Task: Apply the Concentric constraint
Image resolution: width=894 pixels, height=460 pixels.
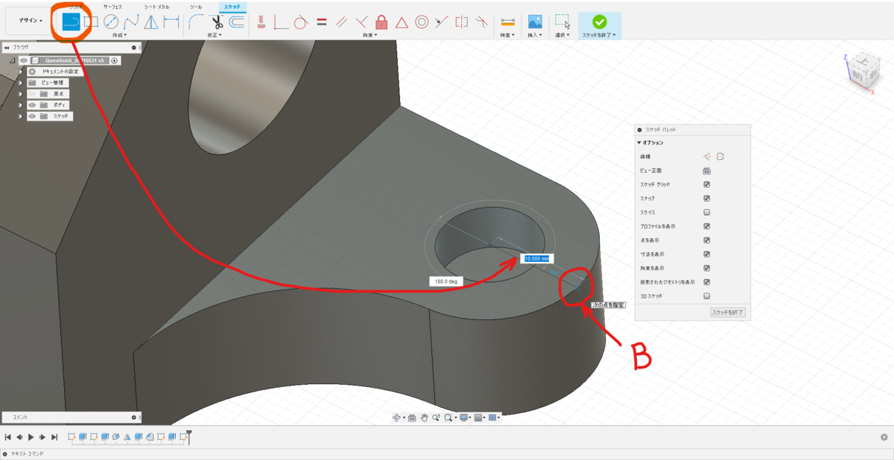Action: point(422,22)
